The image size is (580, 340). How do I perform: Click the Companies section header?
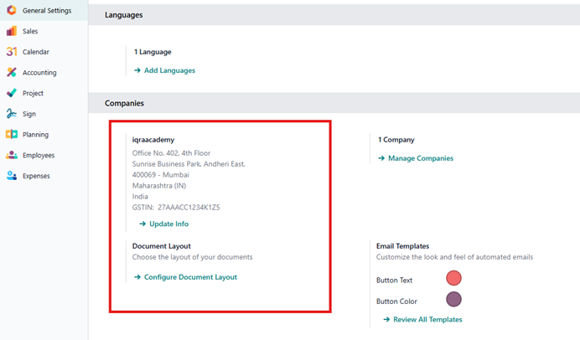coord(124,103)
